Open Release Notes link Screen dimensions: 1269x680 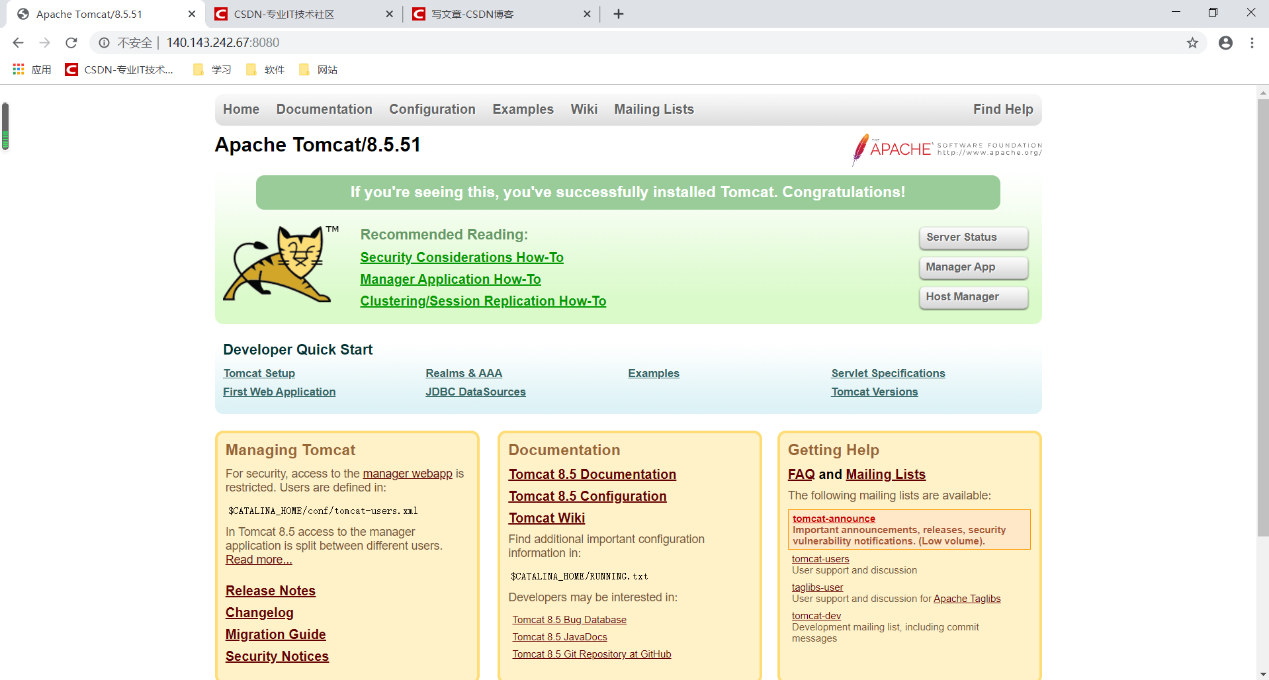click(x=271, y=591)
